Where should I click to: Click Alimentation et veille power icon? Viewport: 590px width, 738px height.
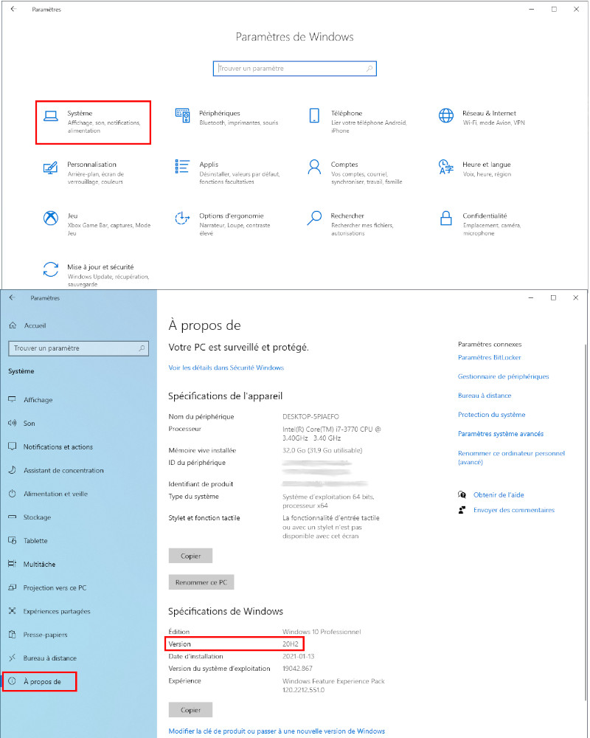point(13,493)
